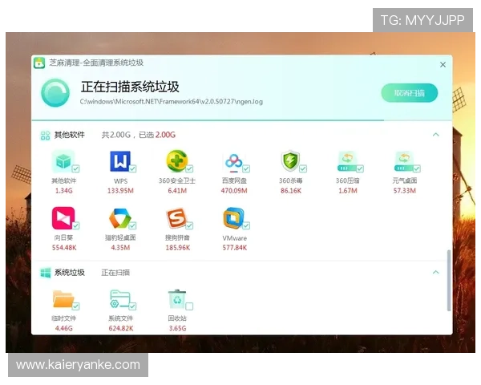This screenshot has width=481, height=385.
Task: Click the 4.46G size under 临时文件
Action: point(64,328)
